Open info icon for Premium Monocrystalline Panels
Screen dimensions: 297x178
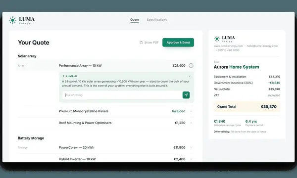(191, 111)
